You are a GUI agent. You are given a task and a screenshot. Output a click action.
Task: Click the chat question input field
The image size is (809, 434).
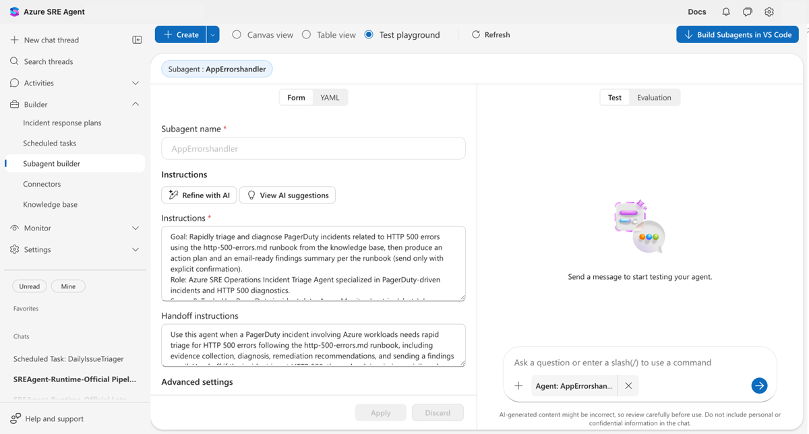tap(612, 363)
